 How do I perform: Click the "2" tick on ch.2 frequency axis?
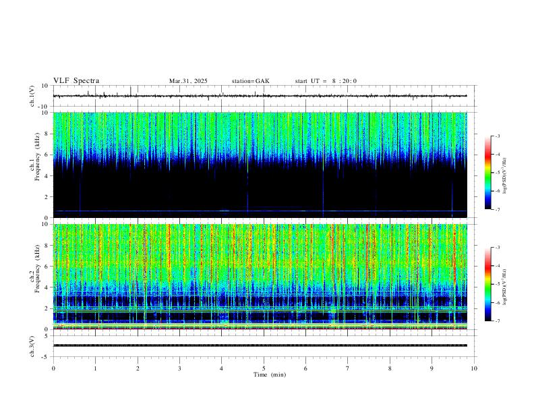pyautogui.click(x=47, y=308)
